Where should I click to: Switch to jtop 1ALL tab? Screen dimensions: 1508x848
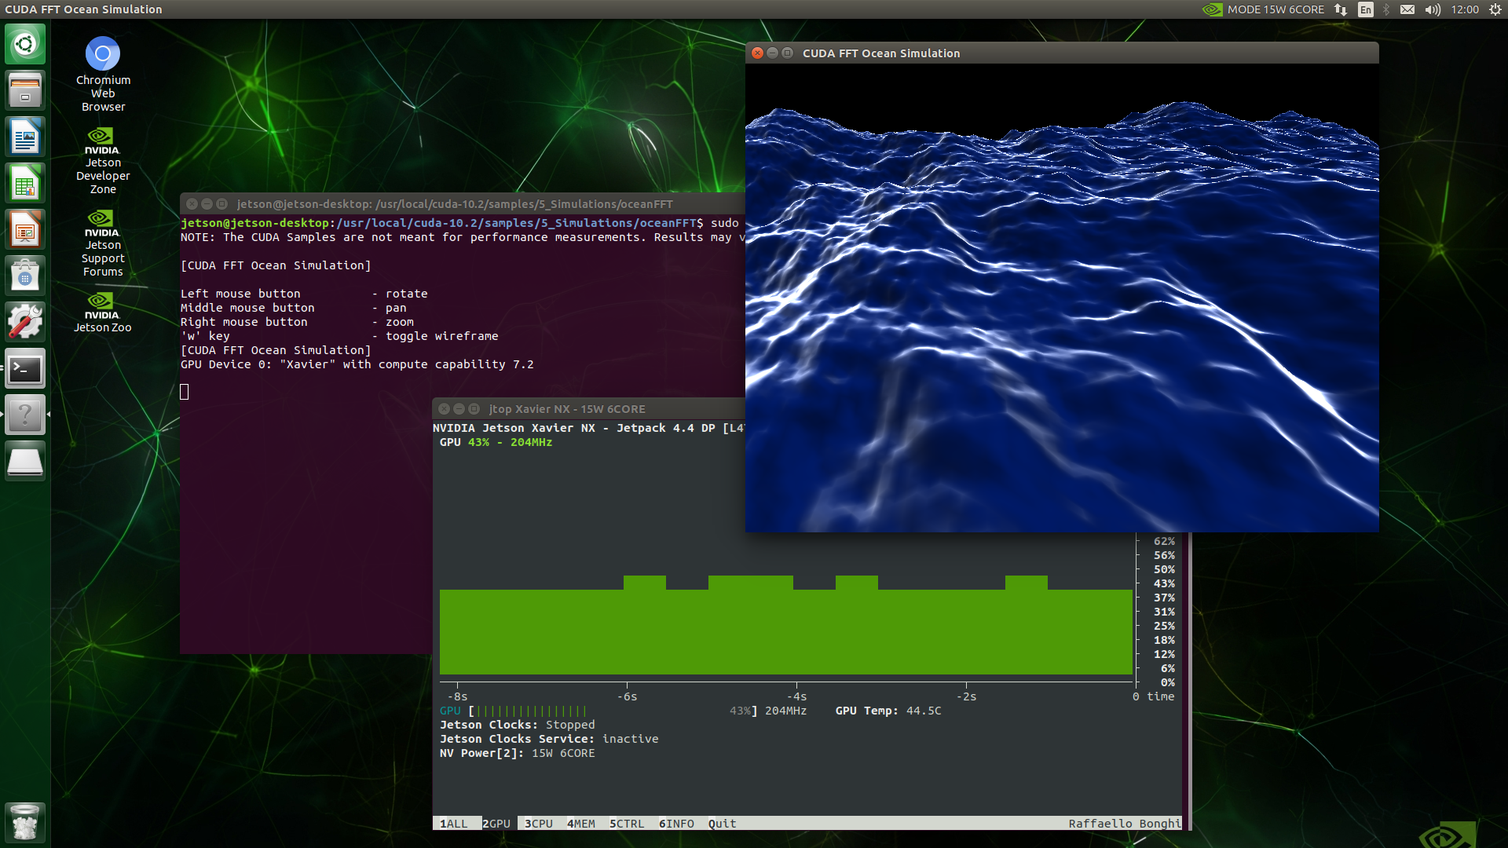tap(454, 824)
